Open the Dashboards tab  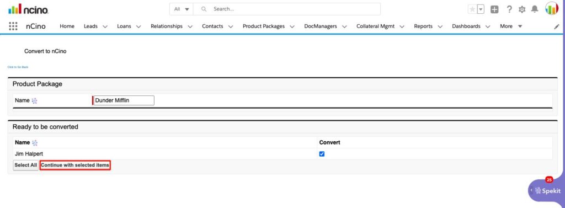point(466,26)
